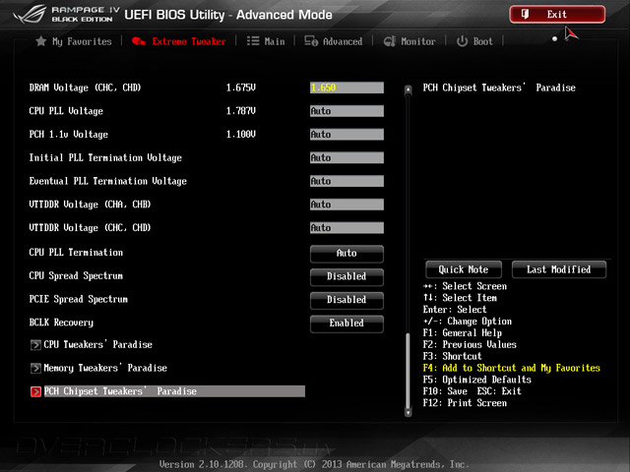
Task: Click VTTDDR Voltage (CHC, CHD) Auto field
Action: coord(346,227)
